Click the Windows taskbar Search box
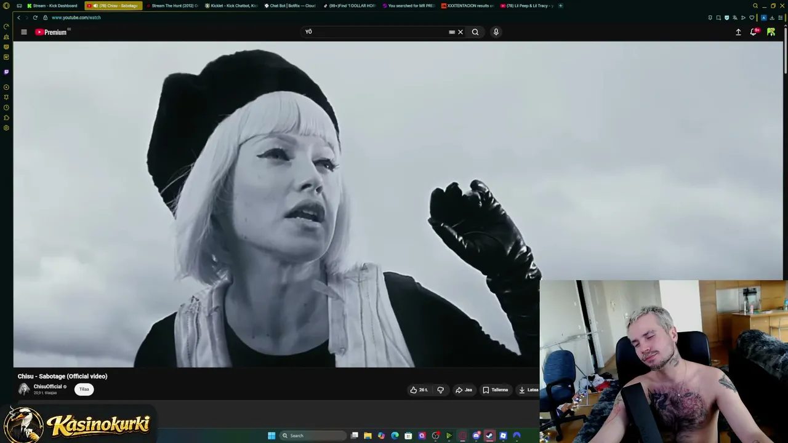The height and width of the screenshot is (443, 788). pos(313,436)
